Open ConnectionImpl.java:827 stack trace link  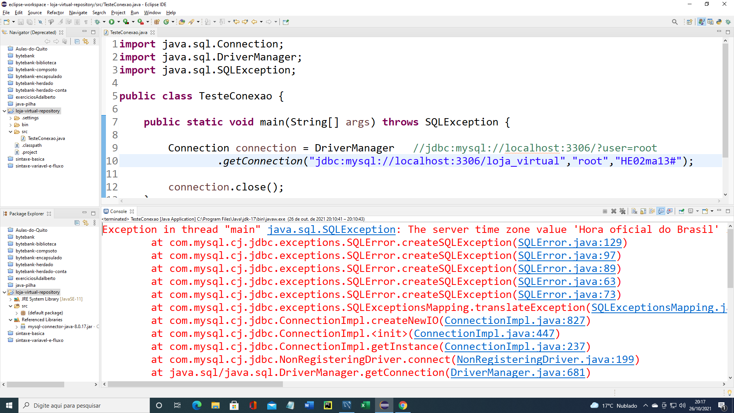[x=515, y=320]
